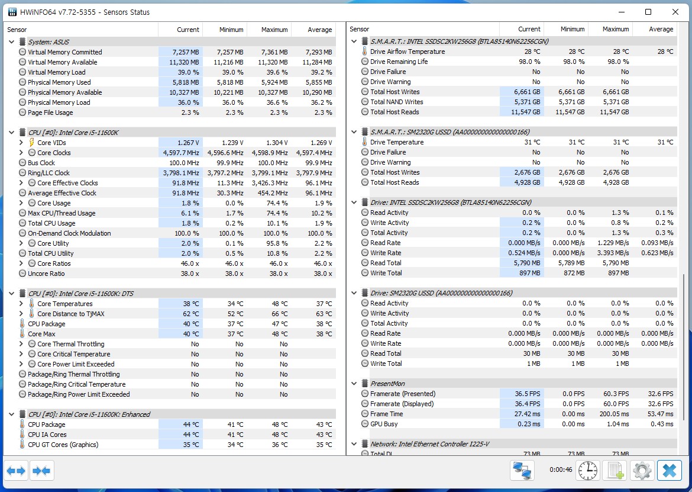Expand the Core VIDs row
Image resolution: width=692 pixels, height=492 pixels.
[x=21, y=142]
